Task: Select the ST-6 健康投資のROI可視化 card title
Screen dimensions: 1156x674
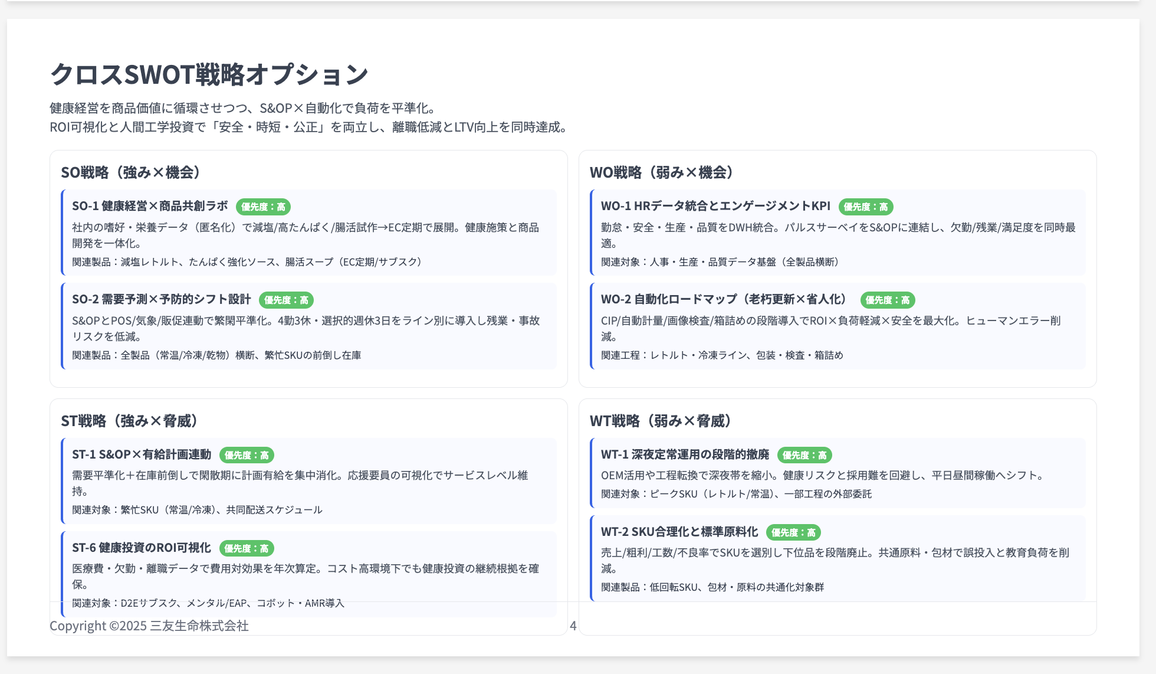Action: click(142, 548)
